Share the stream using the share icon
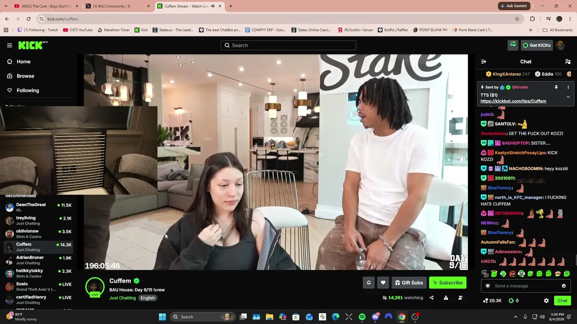Image resolution: width=577 pixels, height=324 pixels. [x=431, y=297]
